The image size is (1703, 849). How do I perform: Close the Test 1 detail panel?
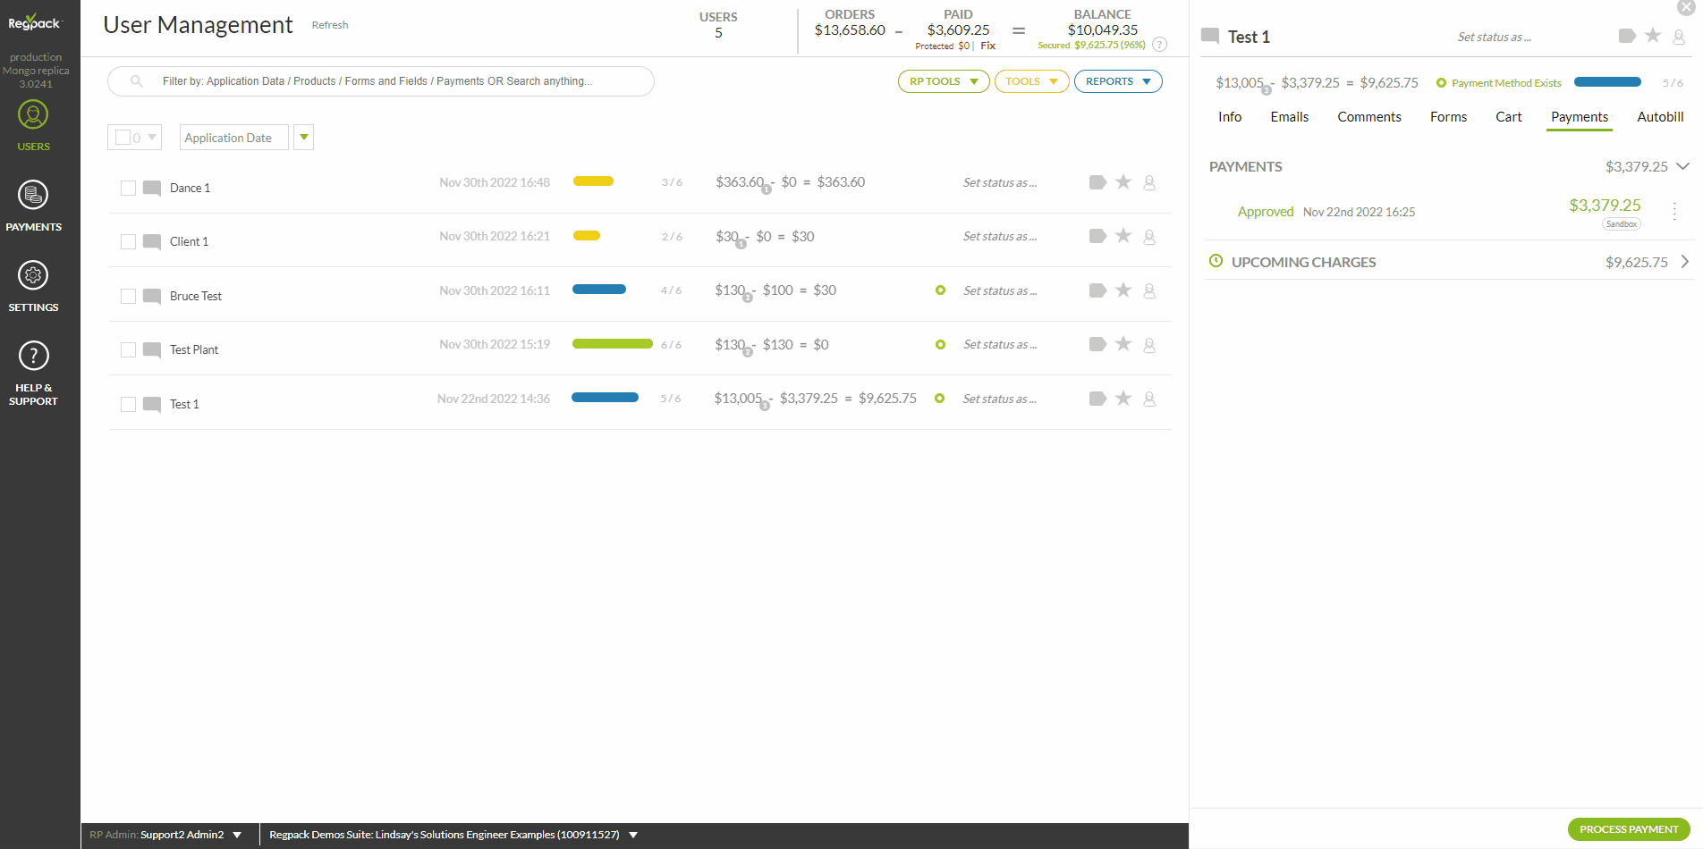[1686, 7]
